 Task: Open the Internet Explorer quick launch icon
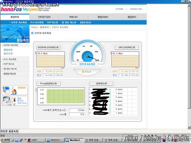(x=12, y=140)
